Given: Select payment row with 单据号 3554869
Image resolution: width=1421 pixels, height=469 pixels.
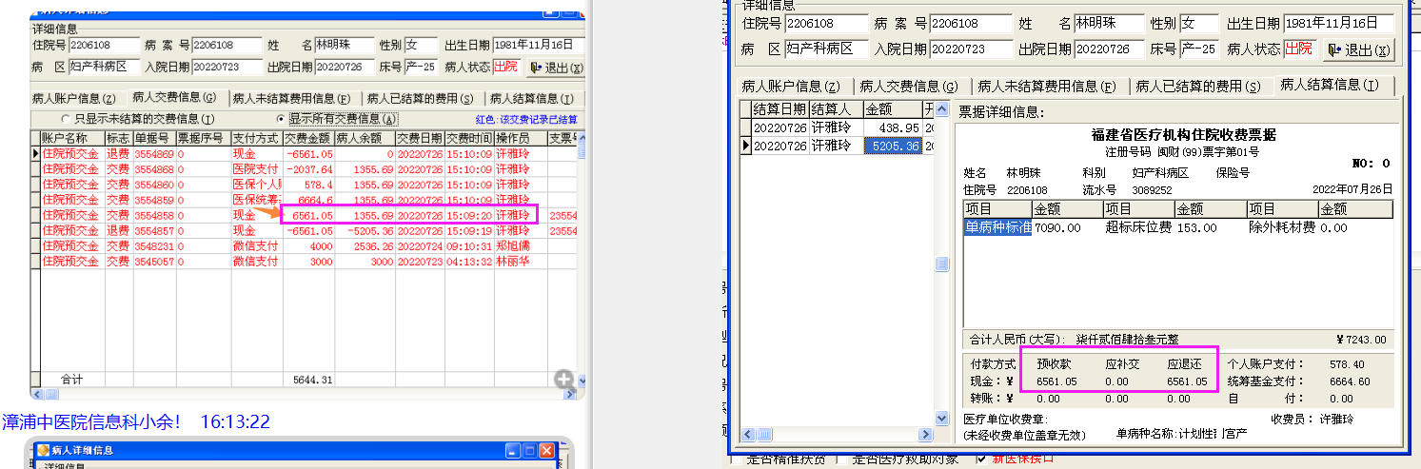Looking at the screenshot, I should point(305,153).
